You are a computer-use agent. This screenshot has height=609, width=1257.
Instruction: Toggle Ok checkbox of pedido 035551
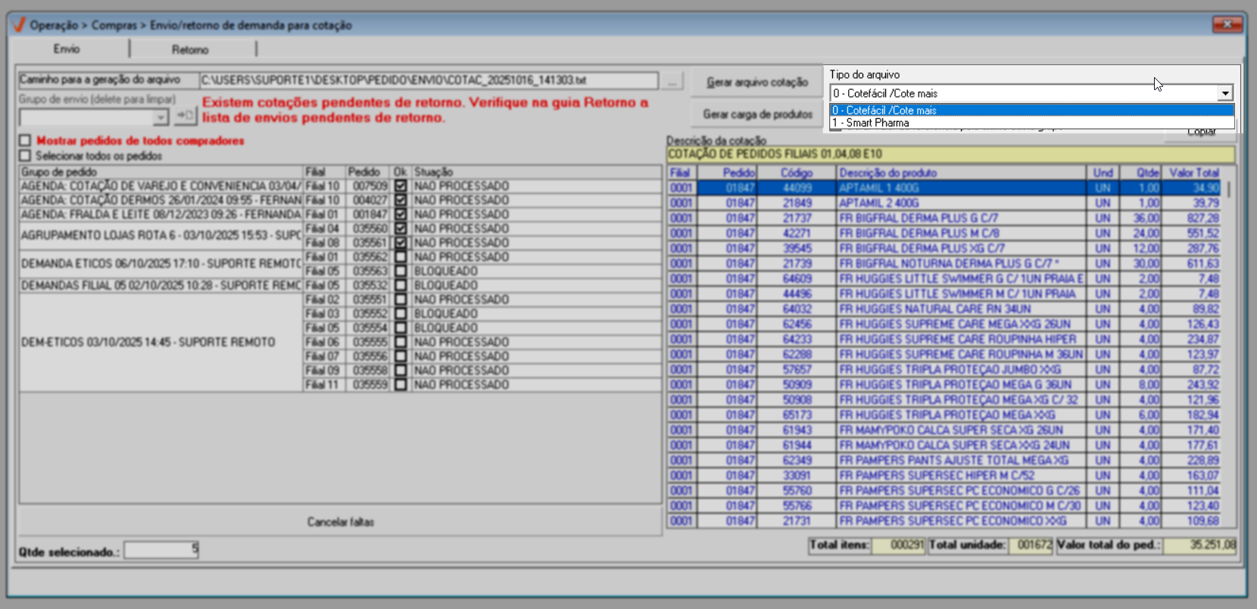coord(401,300)
